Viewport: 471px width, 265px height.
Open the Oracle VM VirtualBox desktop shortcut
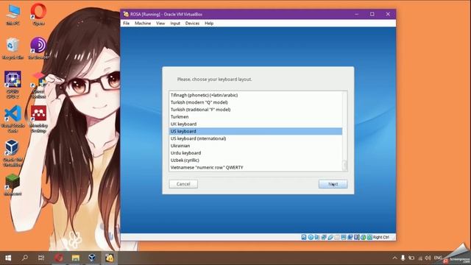tap(13, 153)
